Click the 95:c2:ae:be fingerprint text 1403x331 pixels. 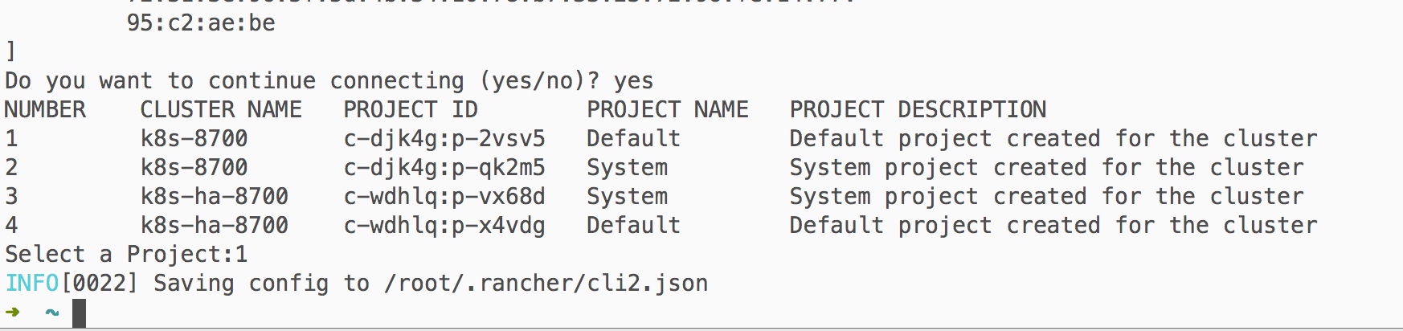click(201, 22)
